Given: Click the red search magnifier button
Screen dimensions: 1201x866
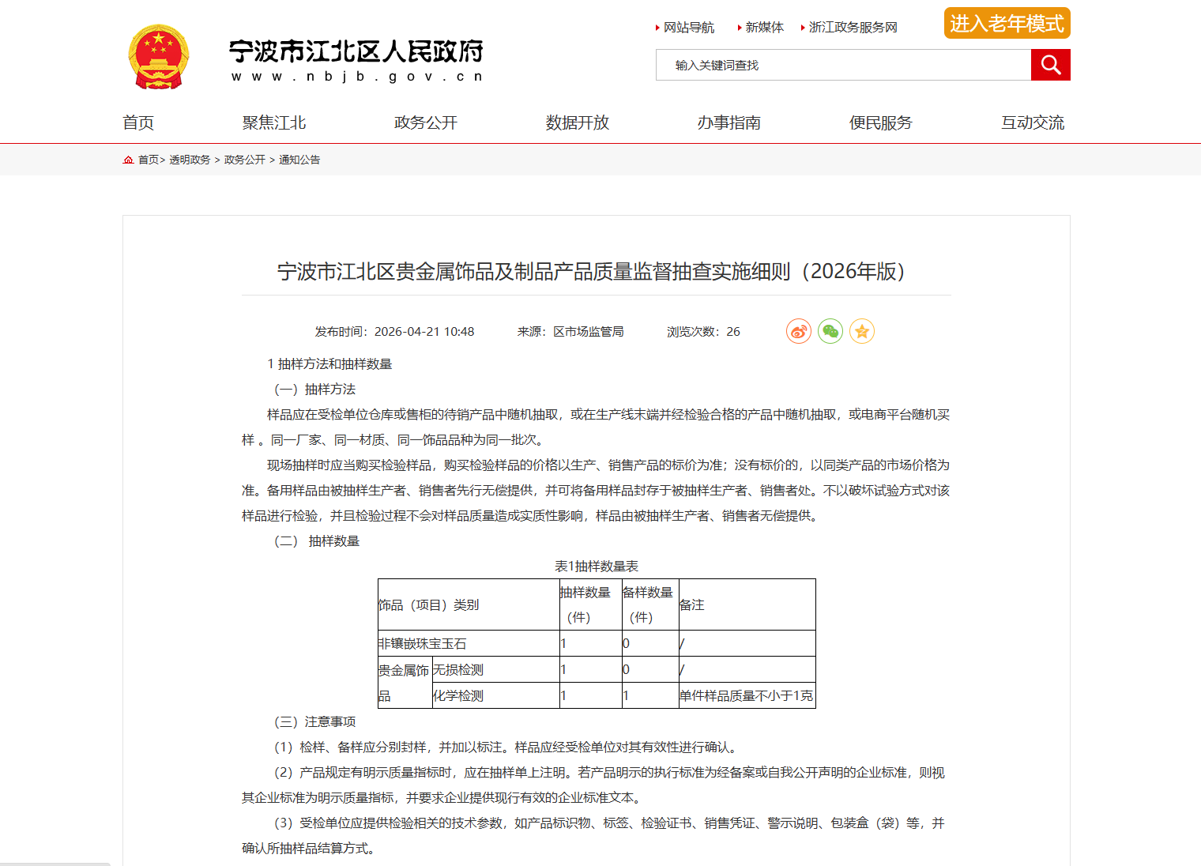Looking at the screenshot, I should point(1050,65).
